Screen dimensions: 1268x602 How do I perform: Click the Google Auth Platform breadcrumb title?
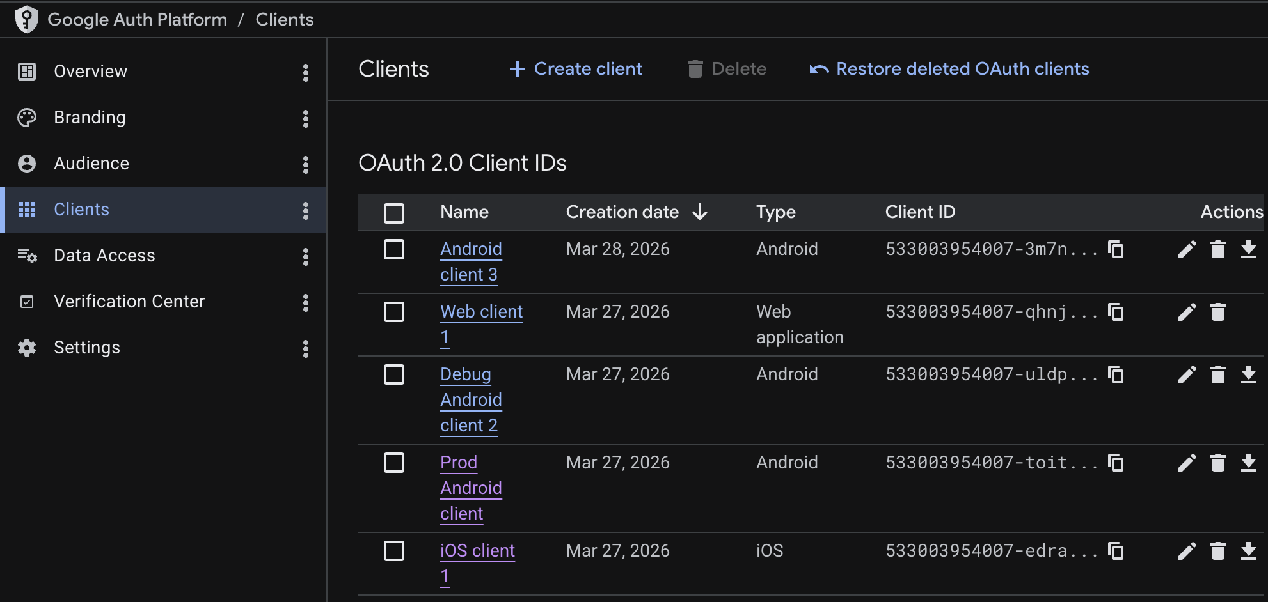[x=138, y=20]
